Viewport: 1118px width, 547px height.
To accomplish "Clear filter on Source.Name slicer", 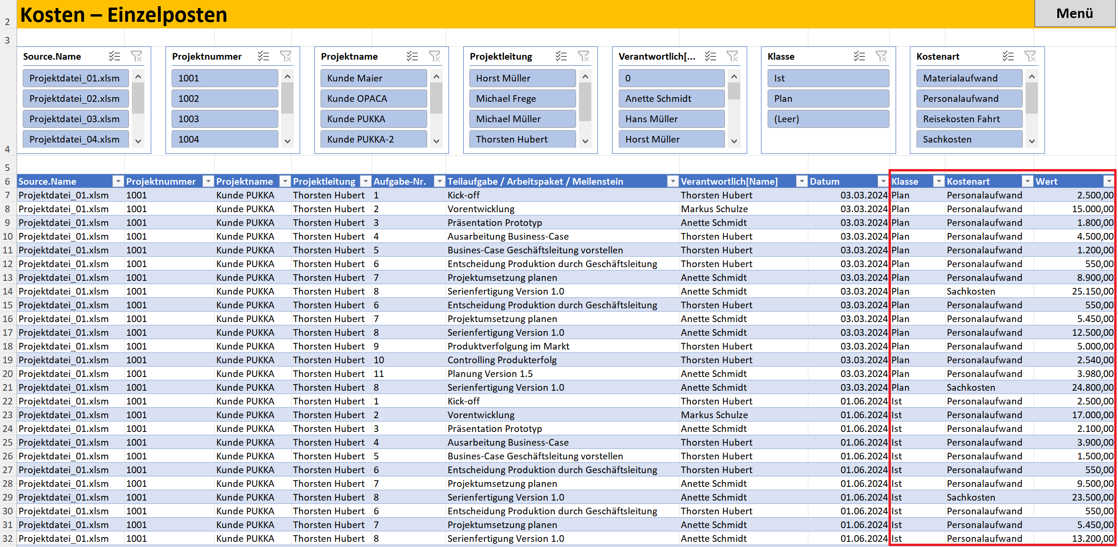I will [137, 56].
